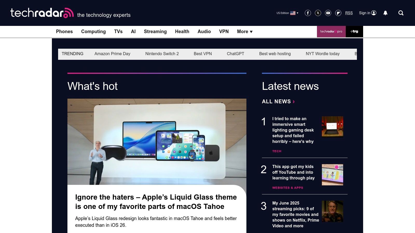This screenshot has width=415, height=233.
Task: Open the Audio section
Action: (x=204, y=32)
